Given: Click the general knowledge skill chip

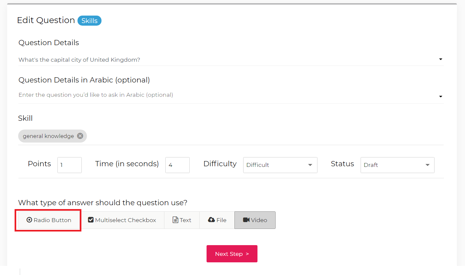Looking at the screenshot, I should coord(48,136).
